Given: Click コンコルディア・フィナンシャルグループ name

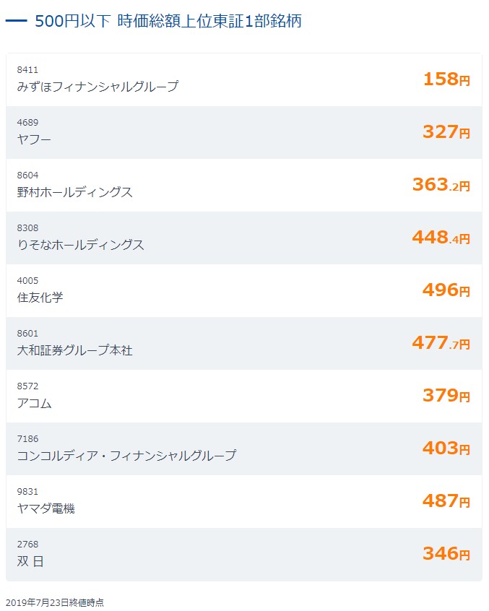Looking at the screenshot, I should [x=126, y=456].
